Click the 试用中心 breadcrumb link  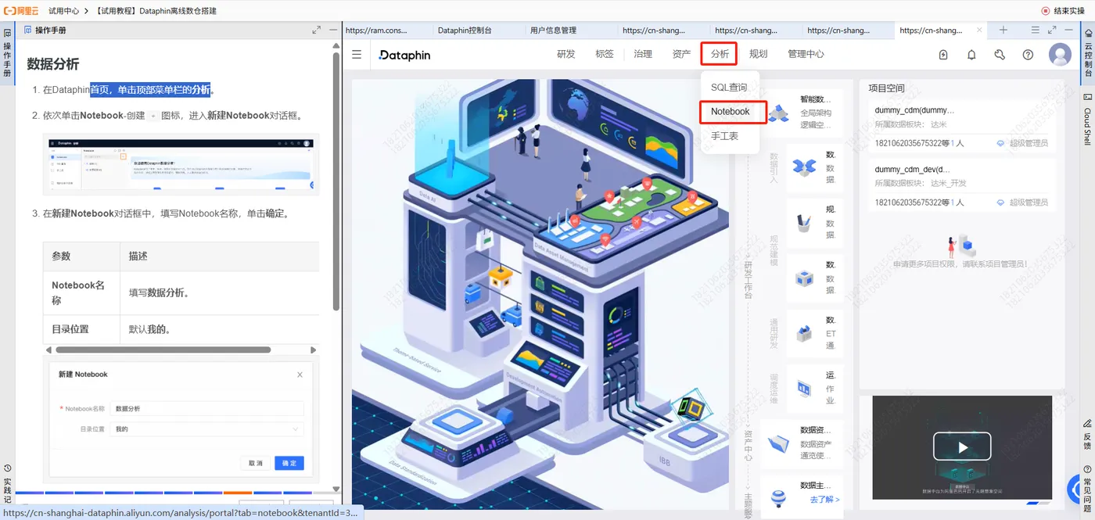63,11
